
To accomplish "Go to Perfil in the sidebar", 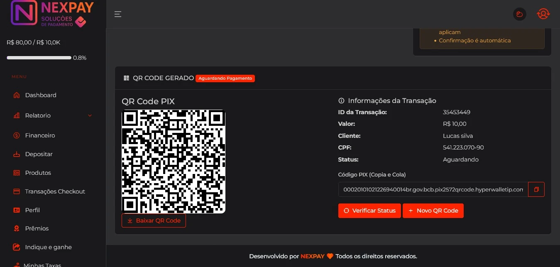I will (x=32, y=210).
